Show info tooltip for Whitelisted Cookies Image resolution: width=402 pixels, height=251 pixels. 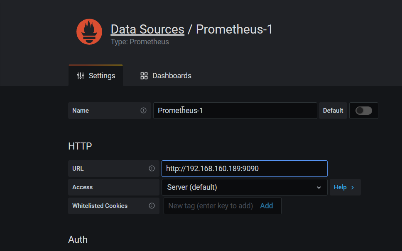(x=152, y=206)
